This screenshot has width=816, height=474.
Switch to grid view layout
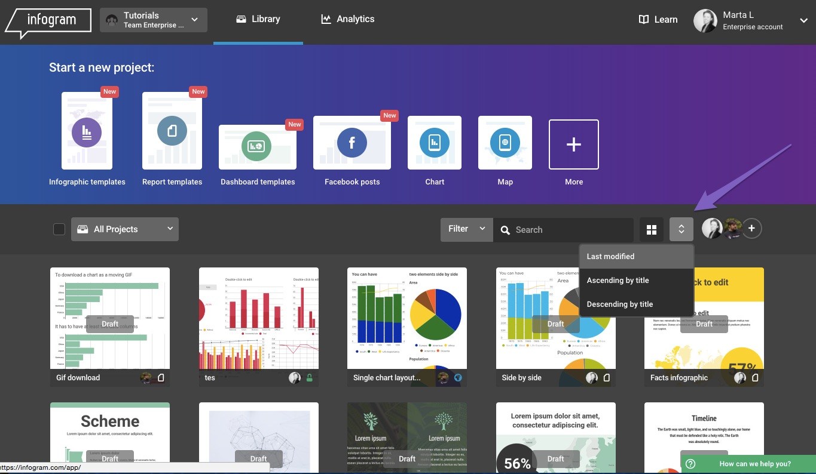tap(651, 230)
